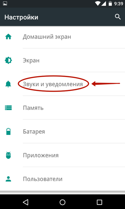
Task: Tap the search magnifier icon
Action: (x=118, y=17)
